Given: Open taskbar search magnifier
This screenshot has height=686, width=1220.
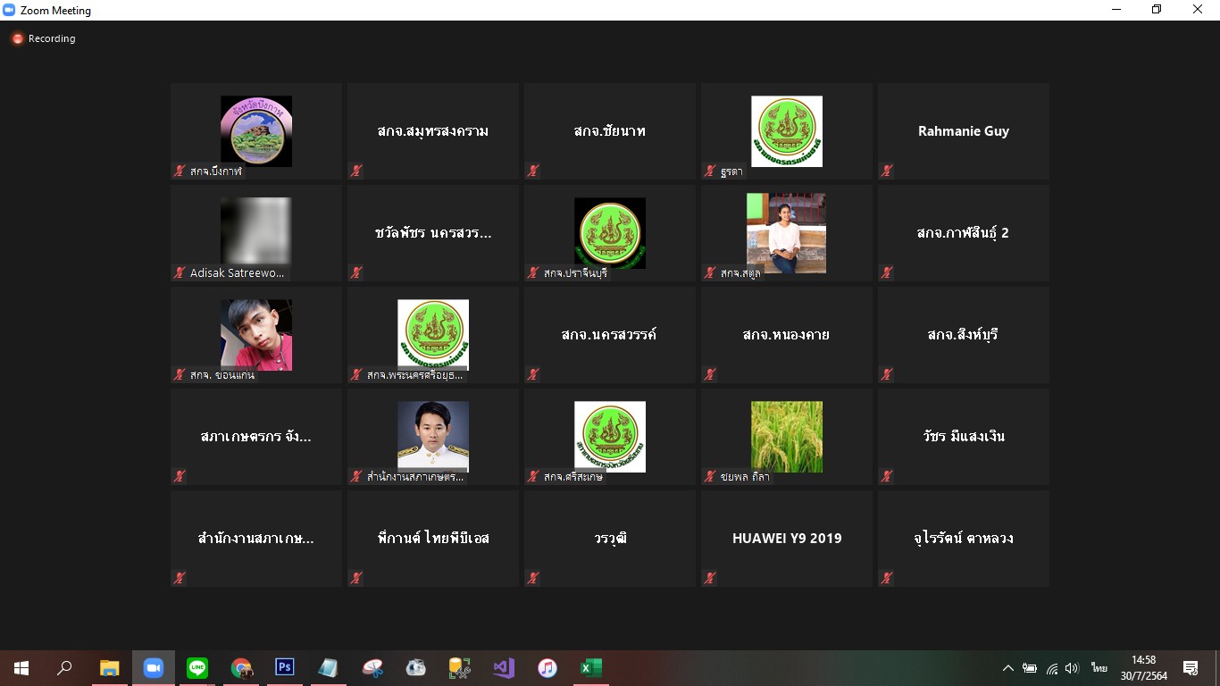Looking at the screenshot, I should pyautogui.click(x=65, y=667).
